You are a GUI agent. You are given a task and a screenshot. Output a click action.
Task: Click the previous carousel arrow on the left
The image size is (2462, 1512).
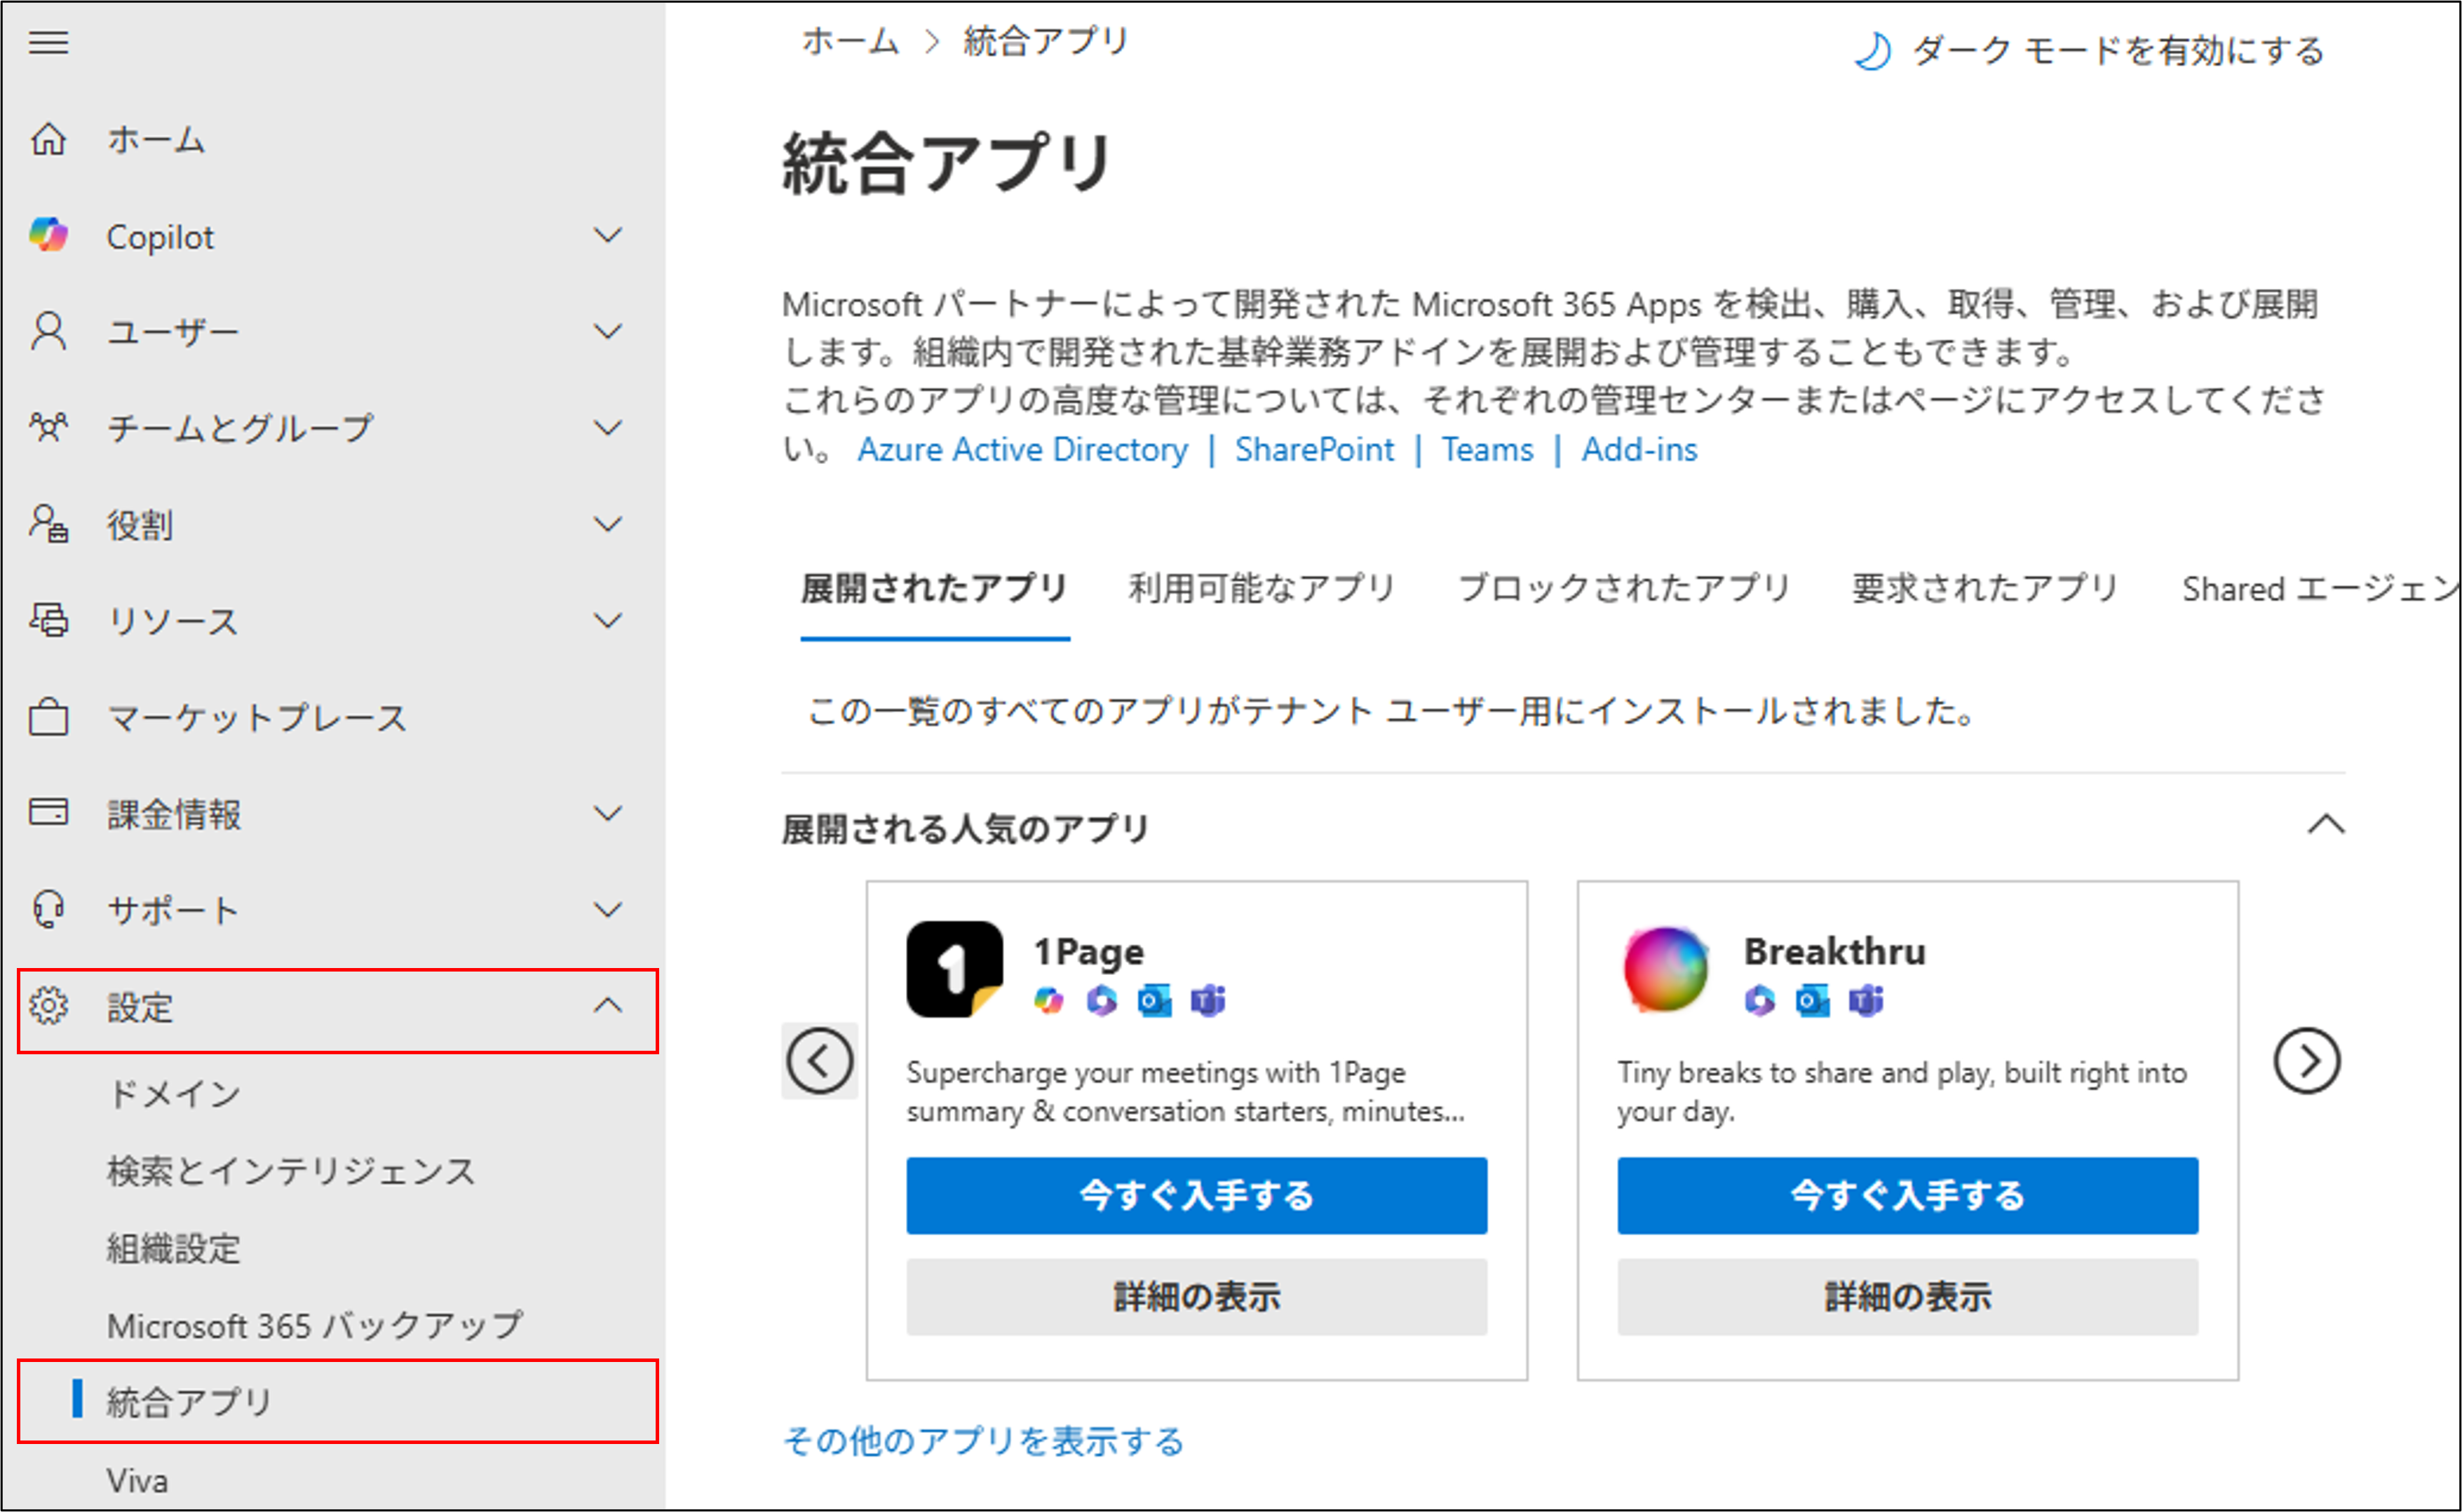[x=819, y=1060]
